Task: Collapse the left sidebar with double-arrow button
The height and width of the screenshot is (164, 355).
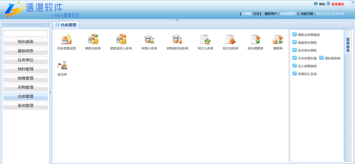Action: (46, 24)
